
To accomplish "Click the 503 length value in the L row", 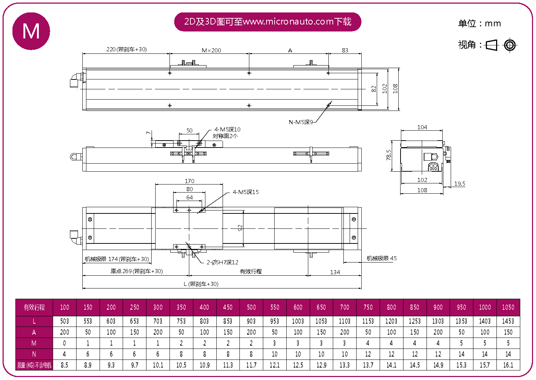I will pyautogui.click(x=64, y=321).
